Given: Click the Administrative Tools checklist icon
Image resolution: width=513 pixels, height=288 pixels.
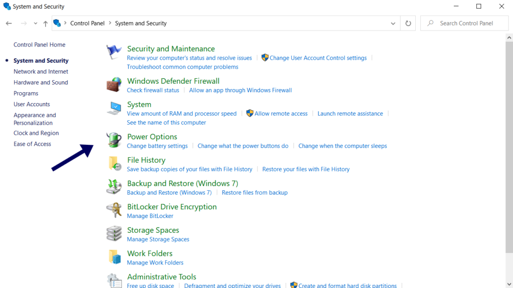Looking at the screenshot, I should [114, 281].
